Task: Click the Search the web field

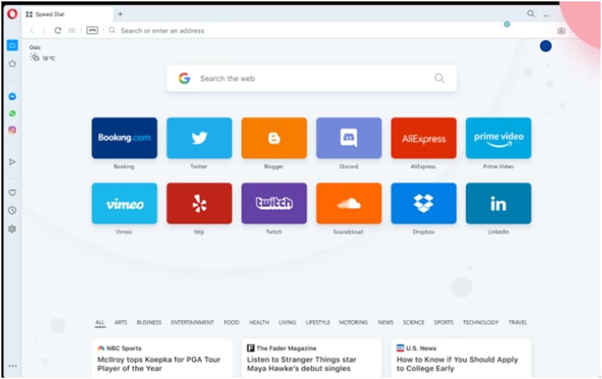Action: [311, 78]
